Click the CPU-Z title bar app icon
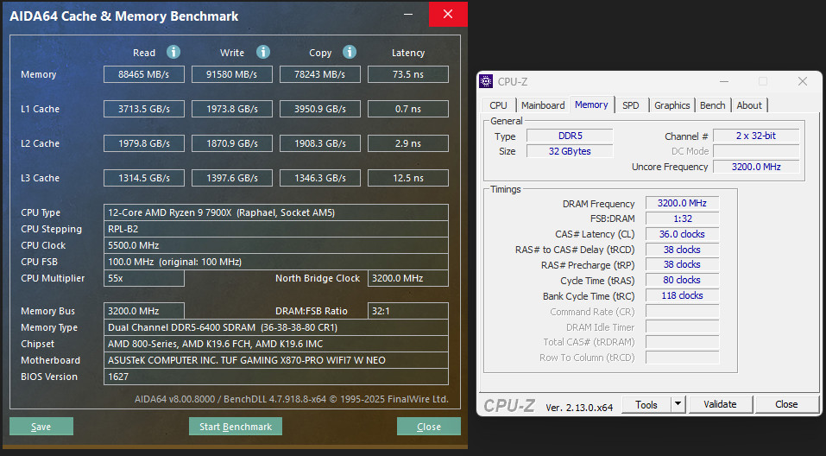Image resolution: width=826 pixels, height=456 pixels. pyautogui.click(x=487, y=82)
